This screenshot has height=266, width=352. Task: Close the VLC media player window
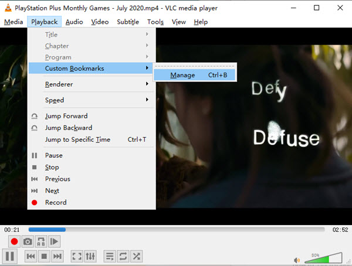tap(340, 8)
